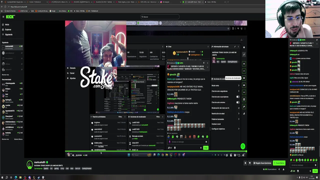320x180 pixels.
Task: Click the Suscribirse button
Action: [279, 163]
